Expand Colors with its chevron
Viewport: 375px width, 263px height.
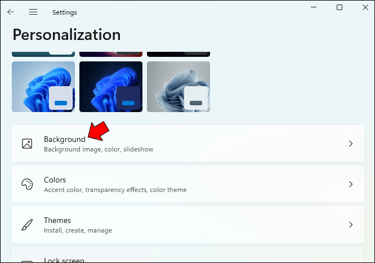[351, 184]
